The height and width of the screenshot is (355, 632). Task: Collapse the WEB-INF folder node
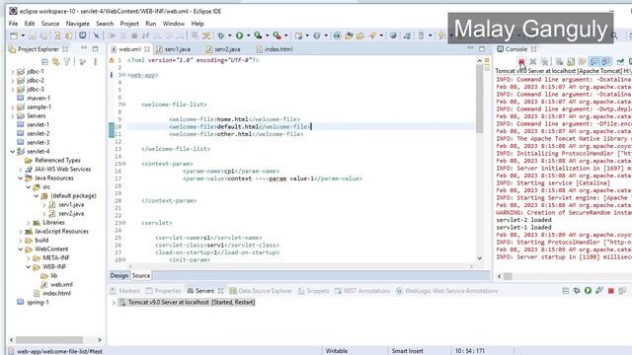click(29, 267)
